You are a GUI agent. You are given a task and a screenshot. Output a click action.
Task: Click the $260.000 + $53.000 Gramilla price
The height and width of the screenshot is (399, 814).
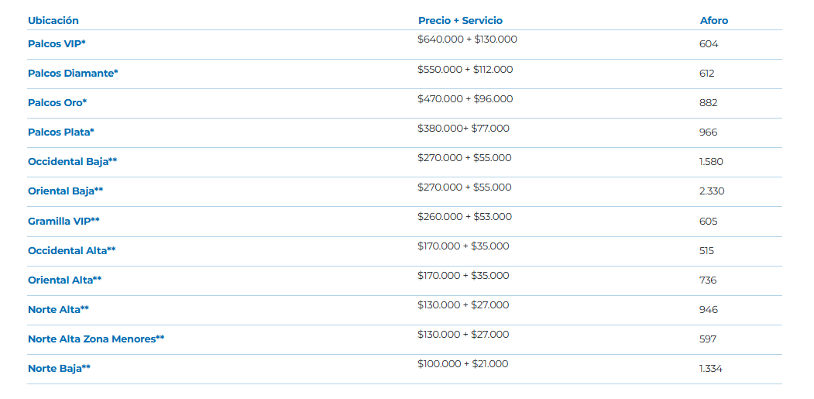(x=464, y=216)
